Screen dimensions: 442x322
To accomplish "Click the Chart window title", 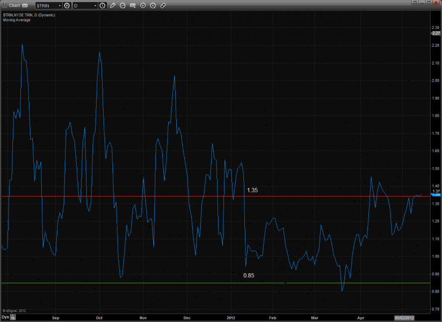I will tap(14, 5).
